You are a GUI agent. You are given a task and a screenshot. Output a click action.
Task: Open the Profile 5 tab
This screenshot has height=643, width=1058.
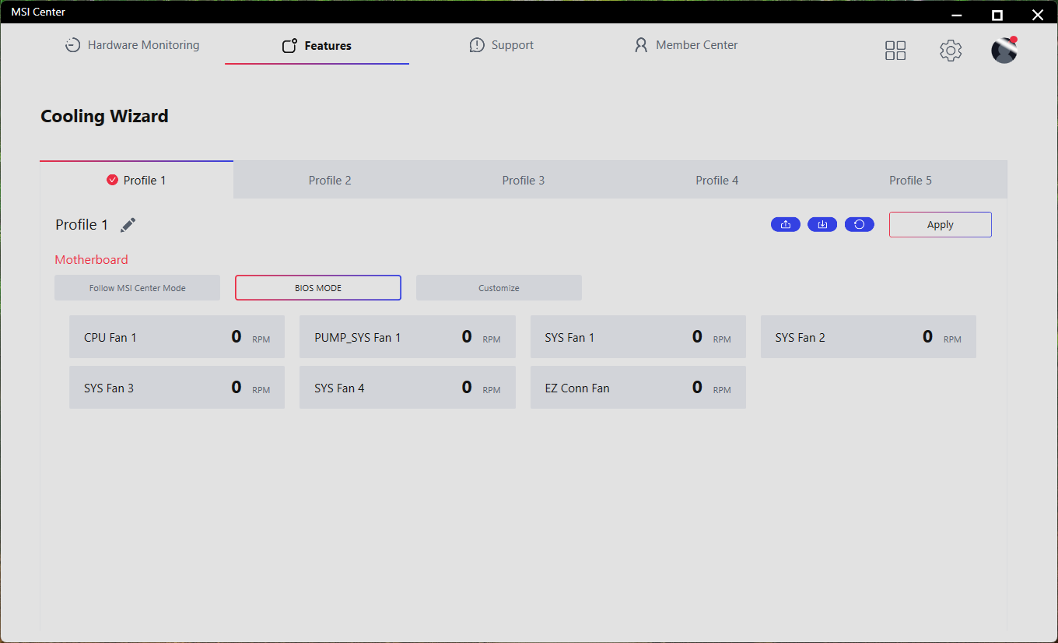(910, 180)
